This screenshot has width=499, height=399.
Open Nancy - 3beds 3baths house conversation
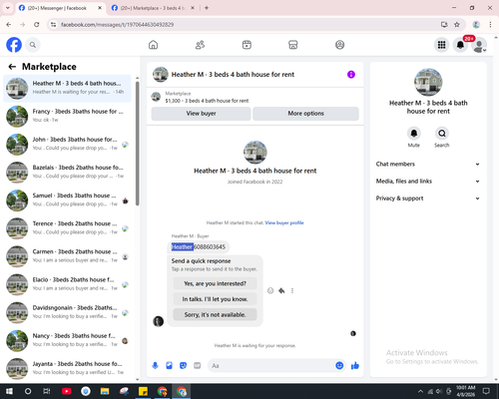pos(67,341)
